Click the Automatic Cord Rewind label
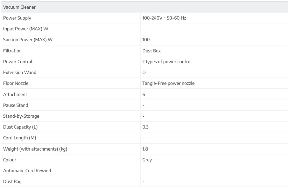 (27, 170)
